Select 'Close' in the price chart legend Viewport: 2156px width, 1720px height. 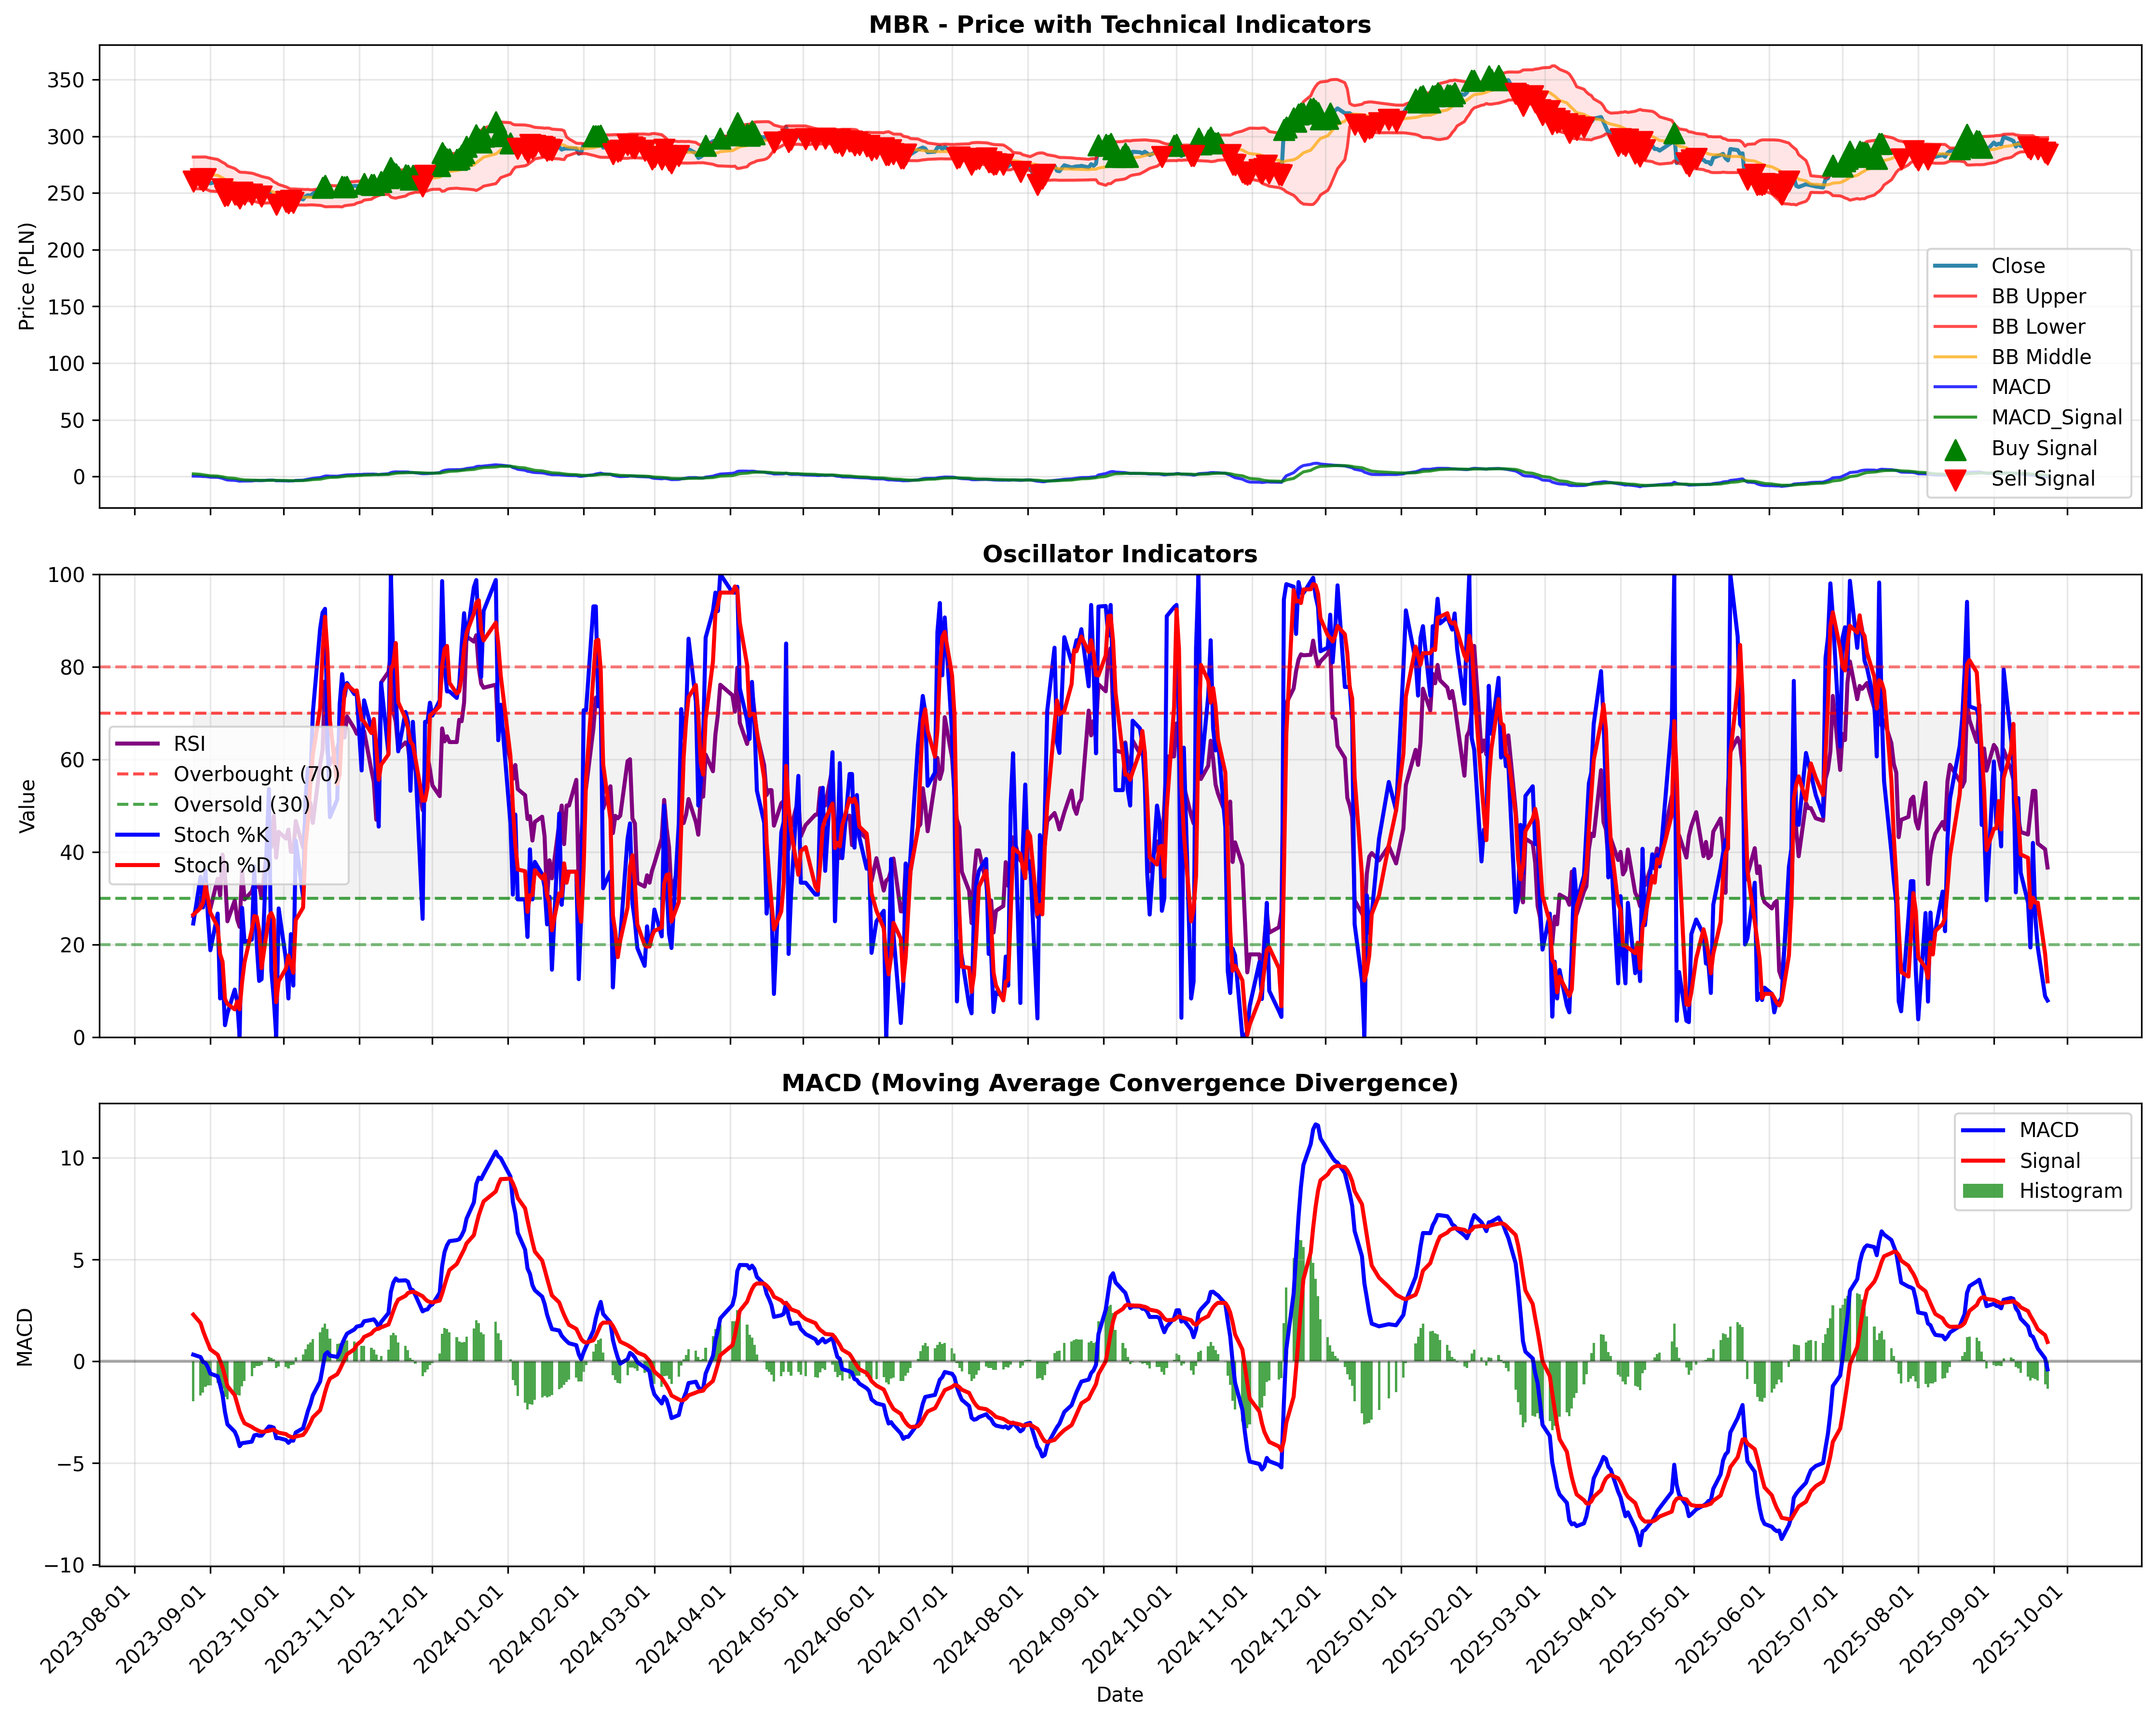pos(2018,266)
